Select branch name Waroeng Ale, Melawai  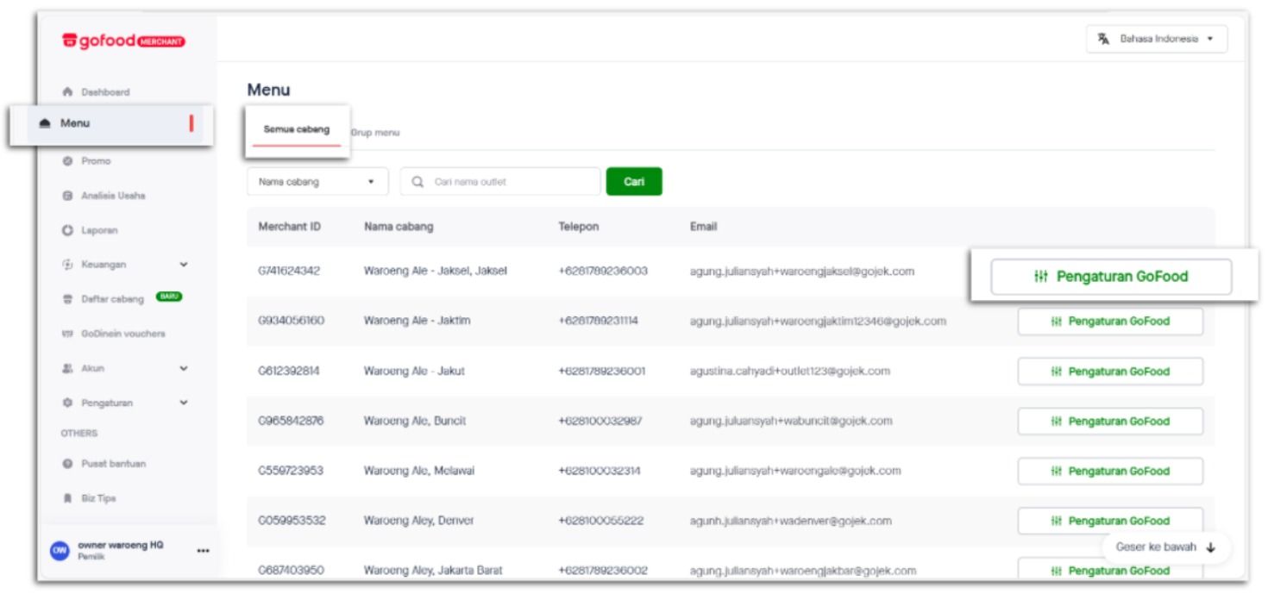pyautogui.click(x=419, y=471)
